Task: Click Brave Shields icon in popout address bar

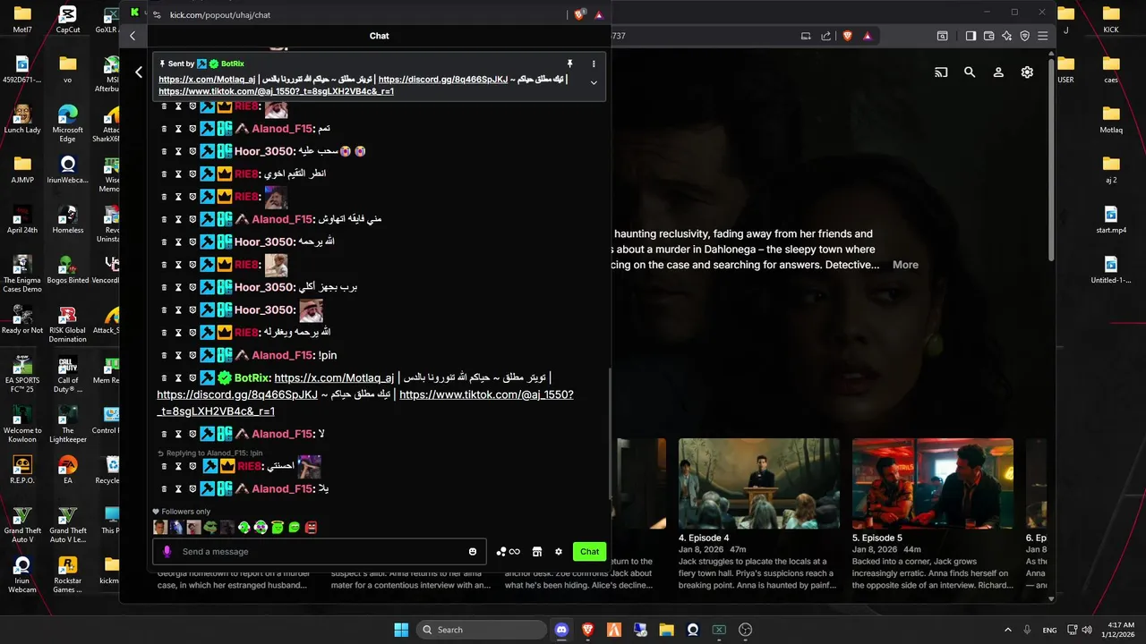Action: pos(578,15)
